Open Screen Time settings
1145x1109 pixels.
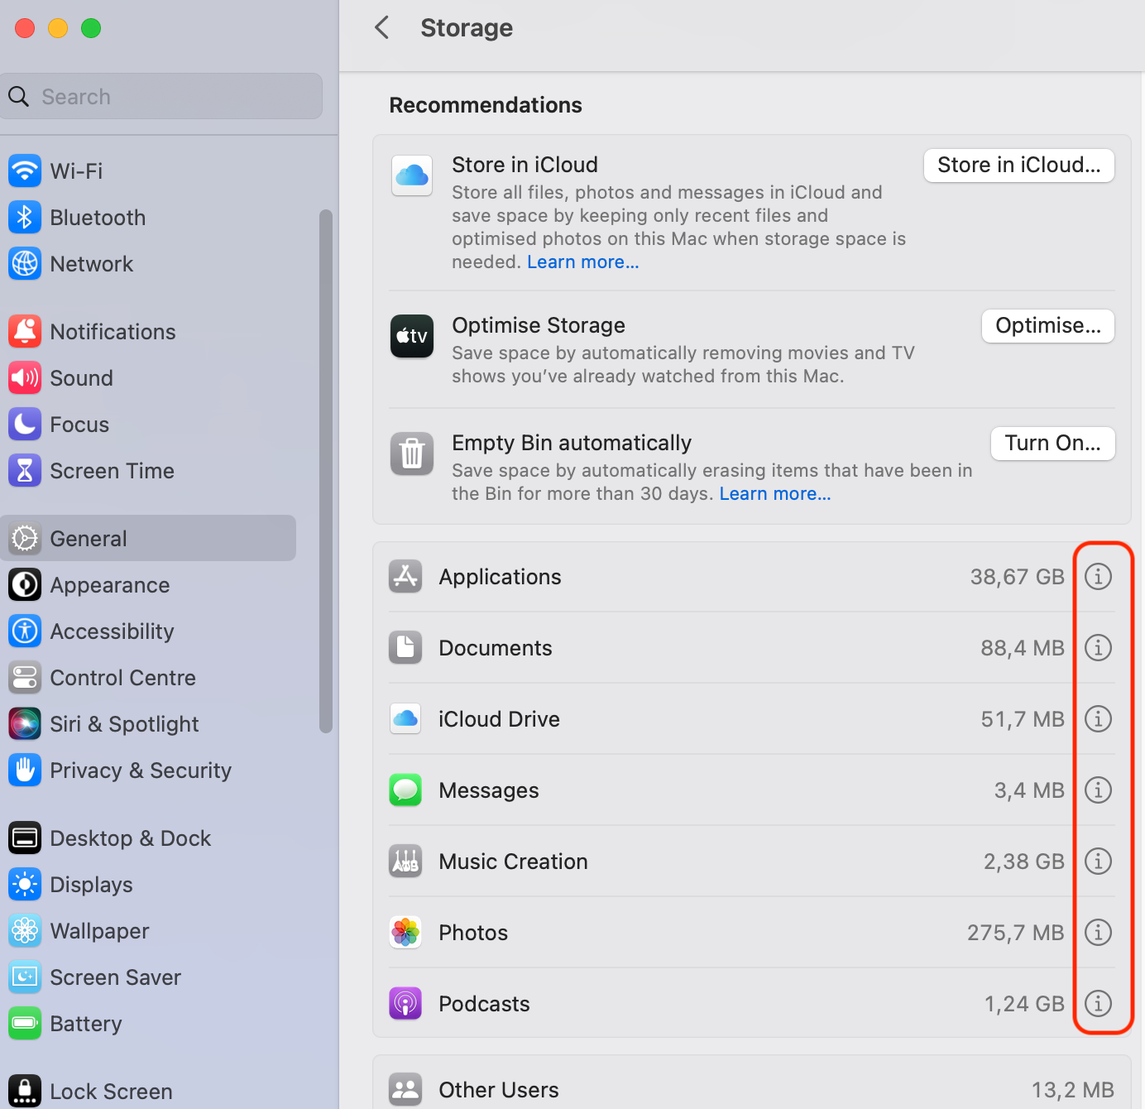[x=25, y=470]
